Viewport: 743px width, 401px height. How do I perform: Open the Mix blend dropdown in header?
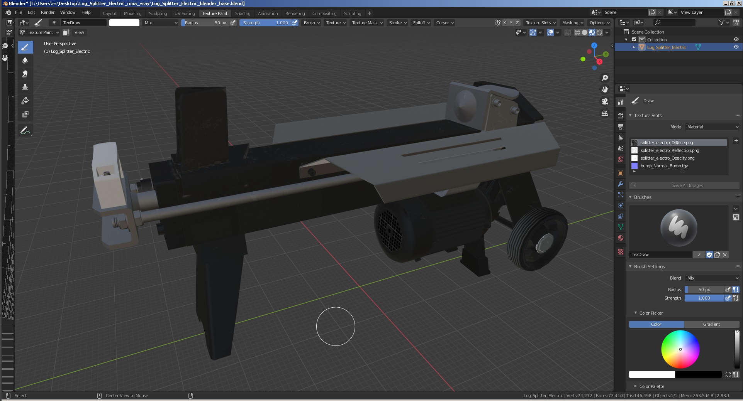point(161,23)
